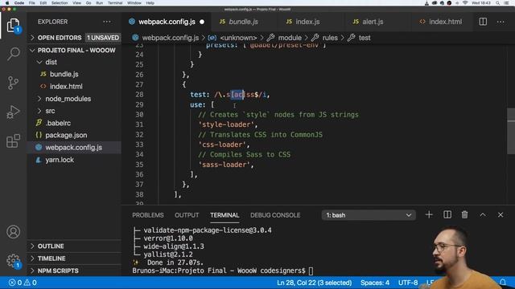Viewport: 515px width, 289px height.
Task: Click the terminal prompt input line
Action: click(x=223, y=271)
